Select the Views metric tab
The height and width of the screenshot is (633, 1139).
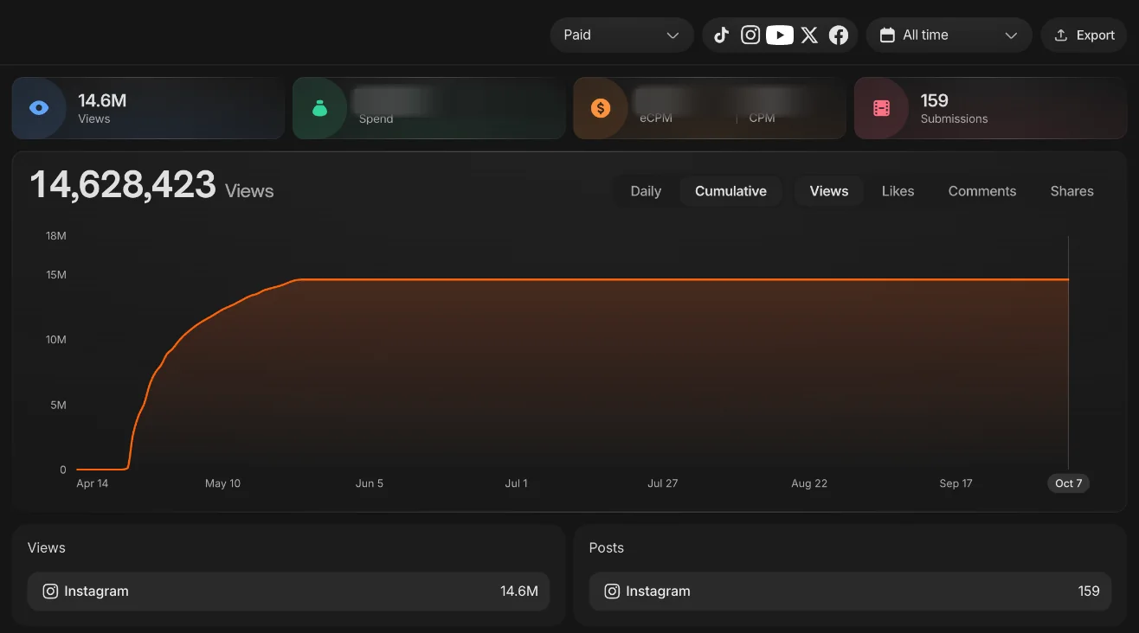(x=829, y=191)
